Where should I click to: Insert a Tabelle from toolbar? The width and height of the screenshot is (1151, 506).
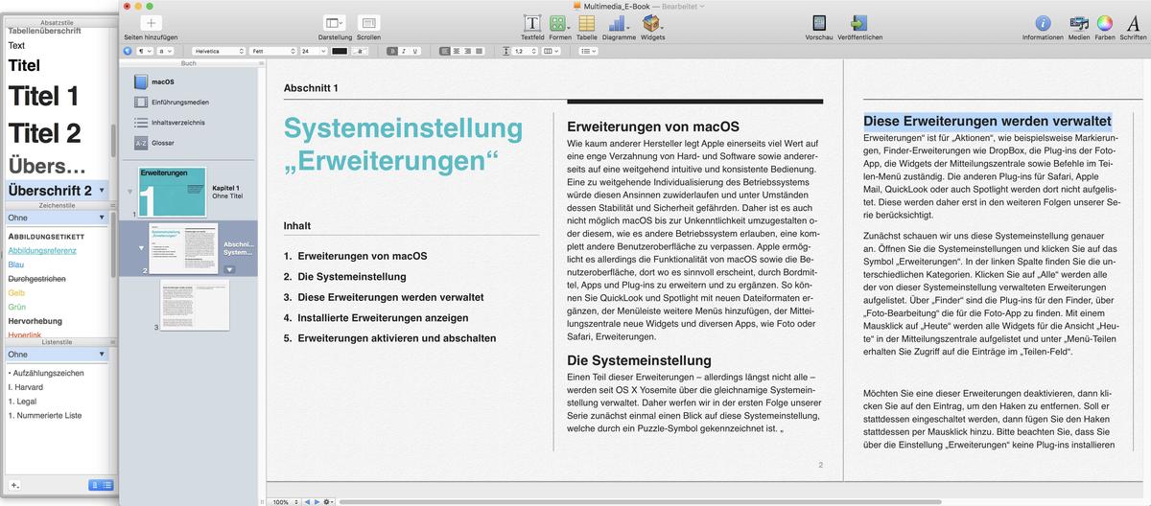tap(586, 23)
